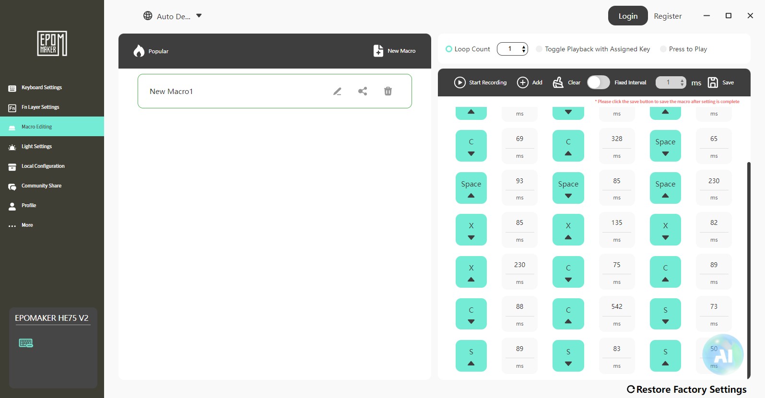This screenshot has height=398, width=765.
Task: Start Recording the macro
Action: tap(480, 82)
